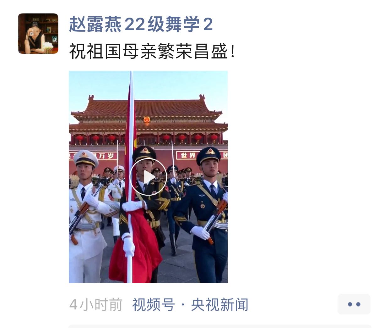The width and height of the screenshot is (390, 328).
Task: Click the red lanterns under the gate eaves
Action: click(148, 138)
